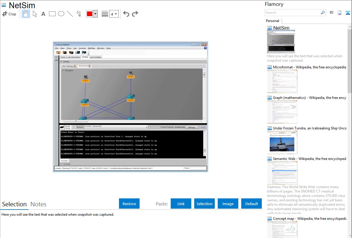
Task: Select the Crop tool
Action: coord(9,14)
